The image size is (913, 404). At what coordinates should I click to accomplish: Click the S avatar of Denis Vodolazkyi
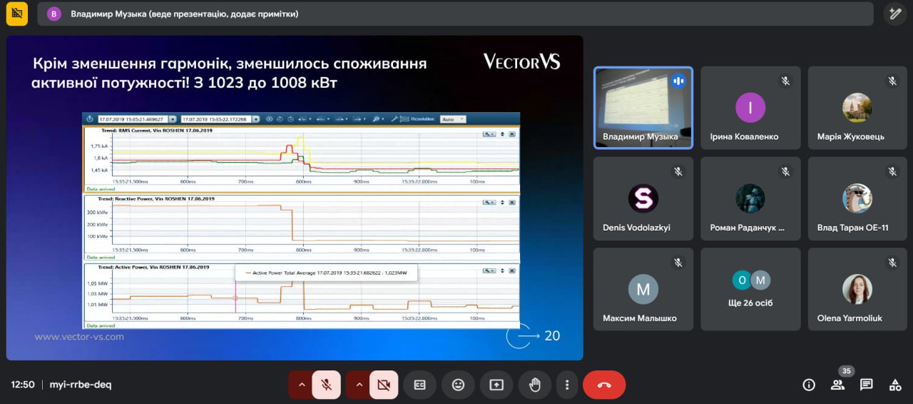pos(643,198)
